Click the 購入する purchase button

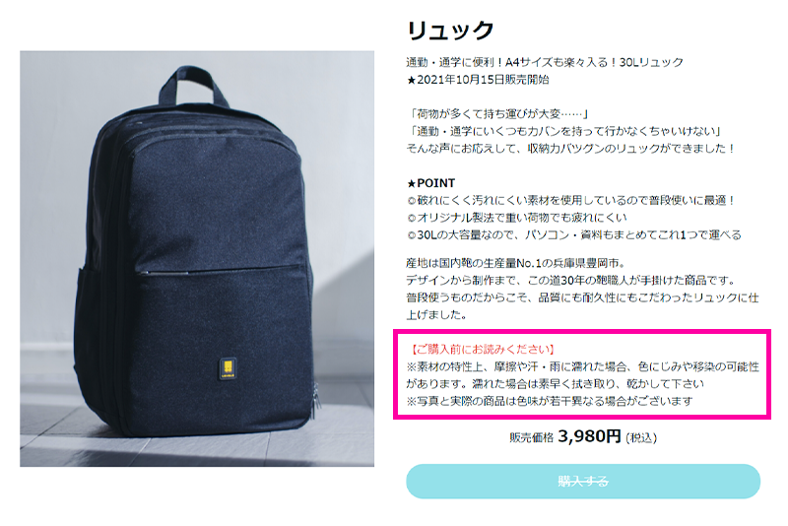click(x=583, y=481)
